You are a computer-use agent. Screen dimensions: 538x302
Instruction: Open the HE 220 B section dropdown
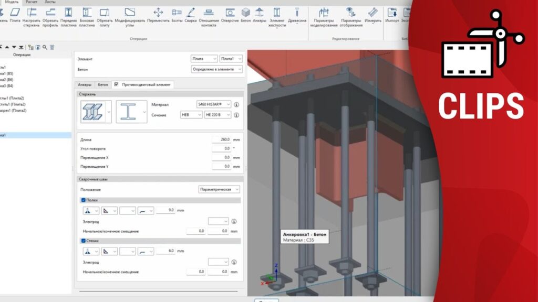[x=218, y=115]
